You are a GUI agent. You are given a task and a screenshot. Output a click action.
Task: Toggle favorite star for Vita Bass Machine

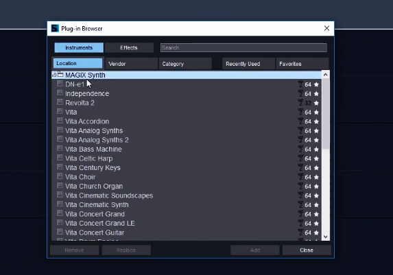coord(316,150)
